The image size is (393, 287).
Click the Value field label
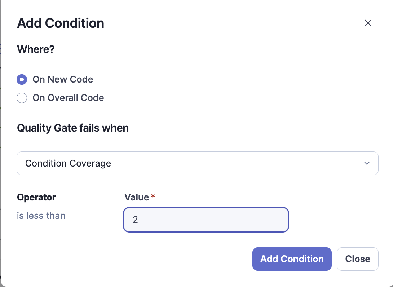[136, 197]
